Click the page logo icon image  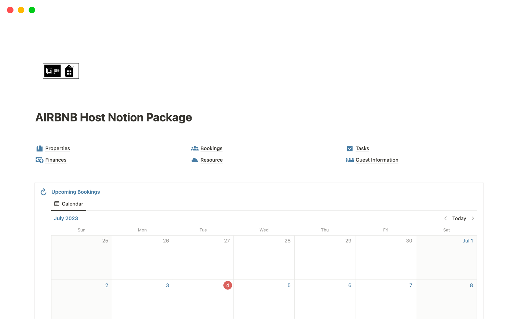[x=61, y=71]
